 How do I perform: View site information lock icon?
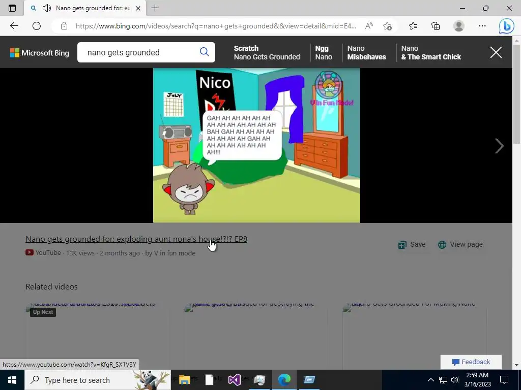64,26
